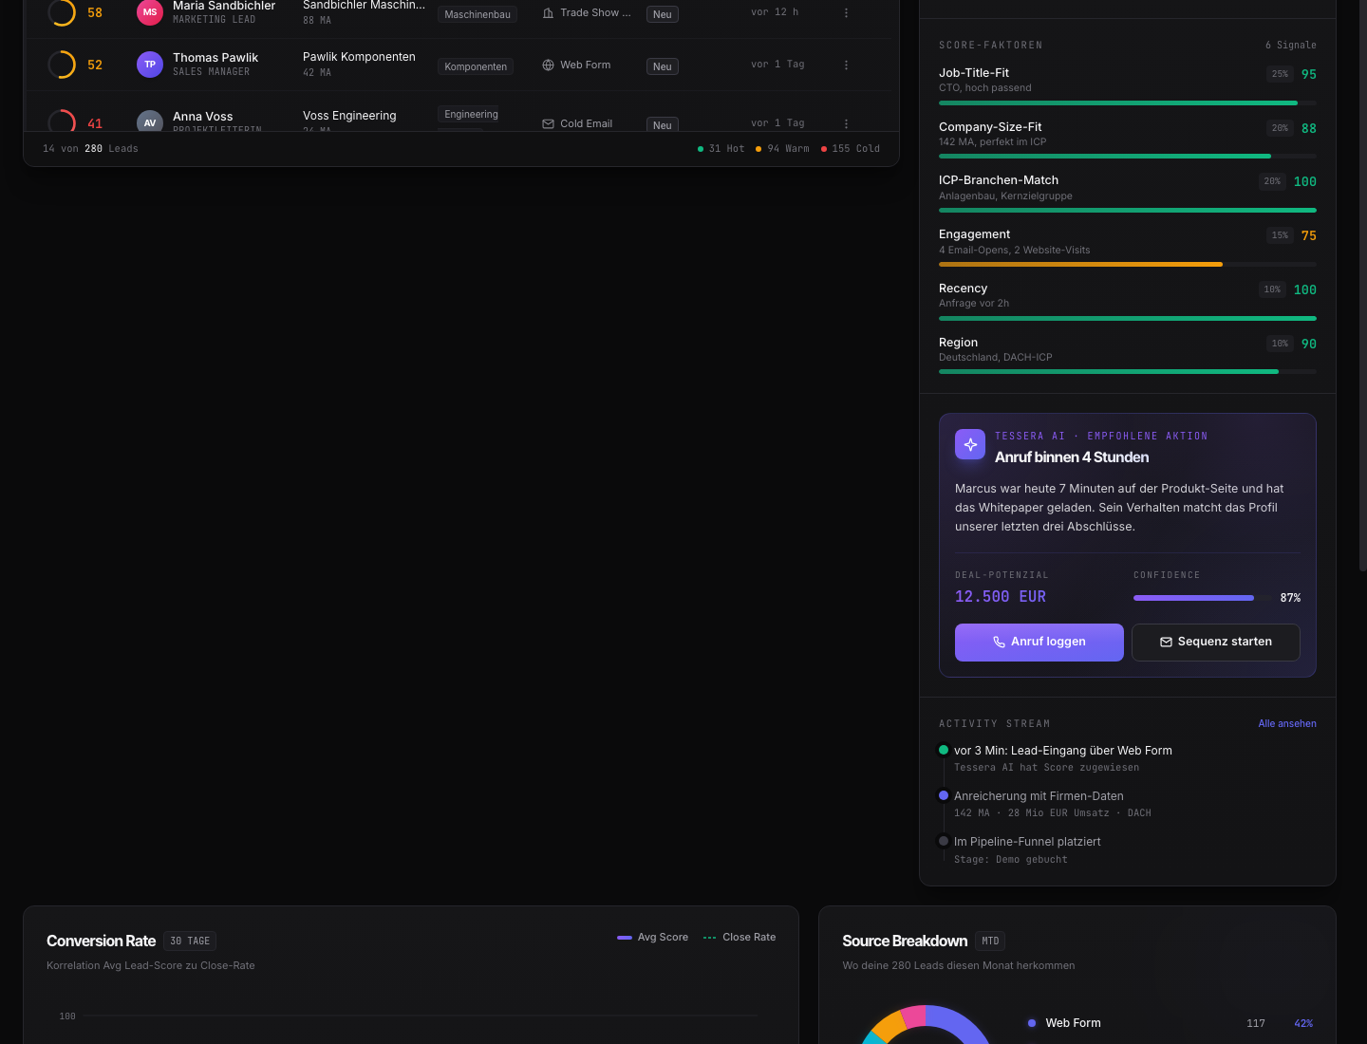The width and height of the screenshot is (1367, 1044).
Task: Click the '6 Signale' label
Action: coord(1291,46)
